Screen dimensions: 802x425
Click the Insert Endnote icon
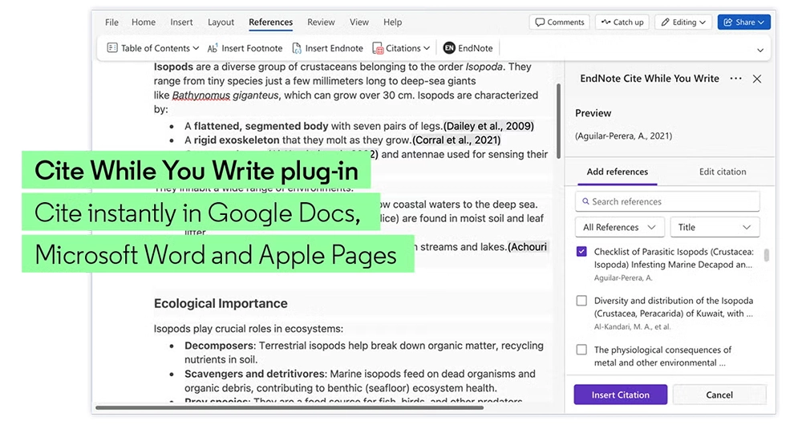[x=297, y=48]
